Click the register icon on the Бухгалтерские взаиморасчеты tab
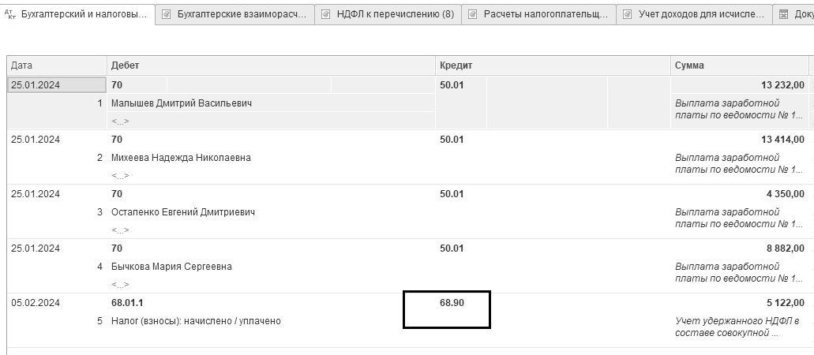Screen dimensions: 814x355 [166, 14]
